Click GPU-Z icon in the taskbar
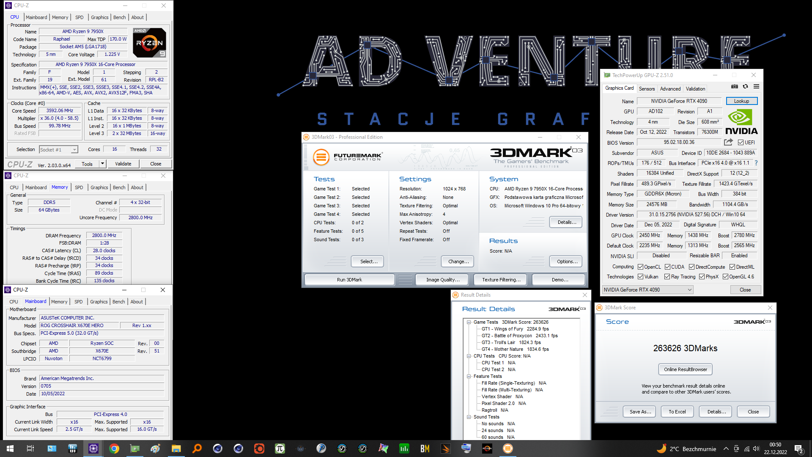The width and height of the screenshot is (812, 457). pyautogui.click(x=135, y=449)
